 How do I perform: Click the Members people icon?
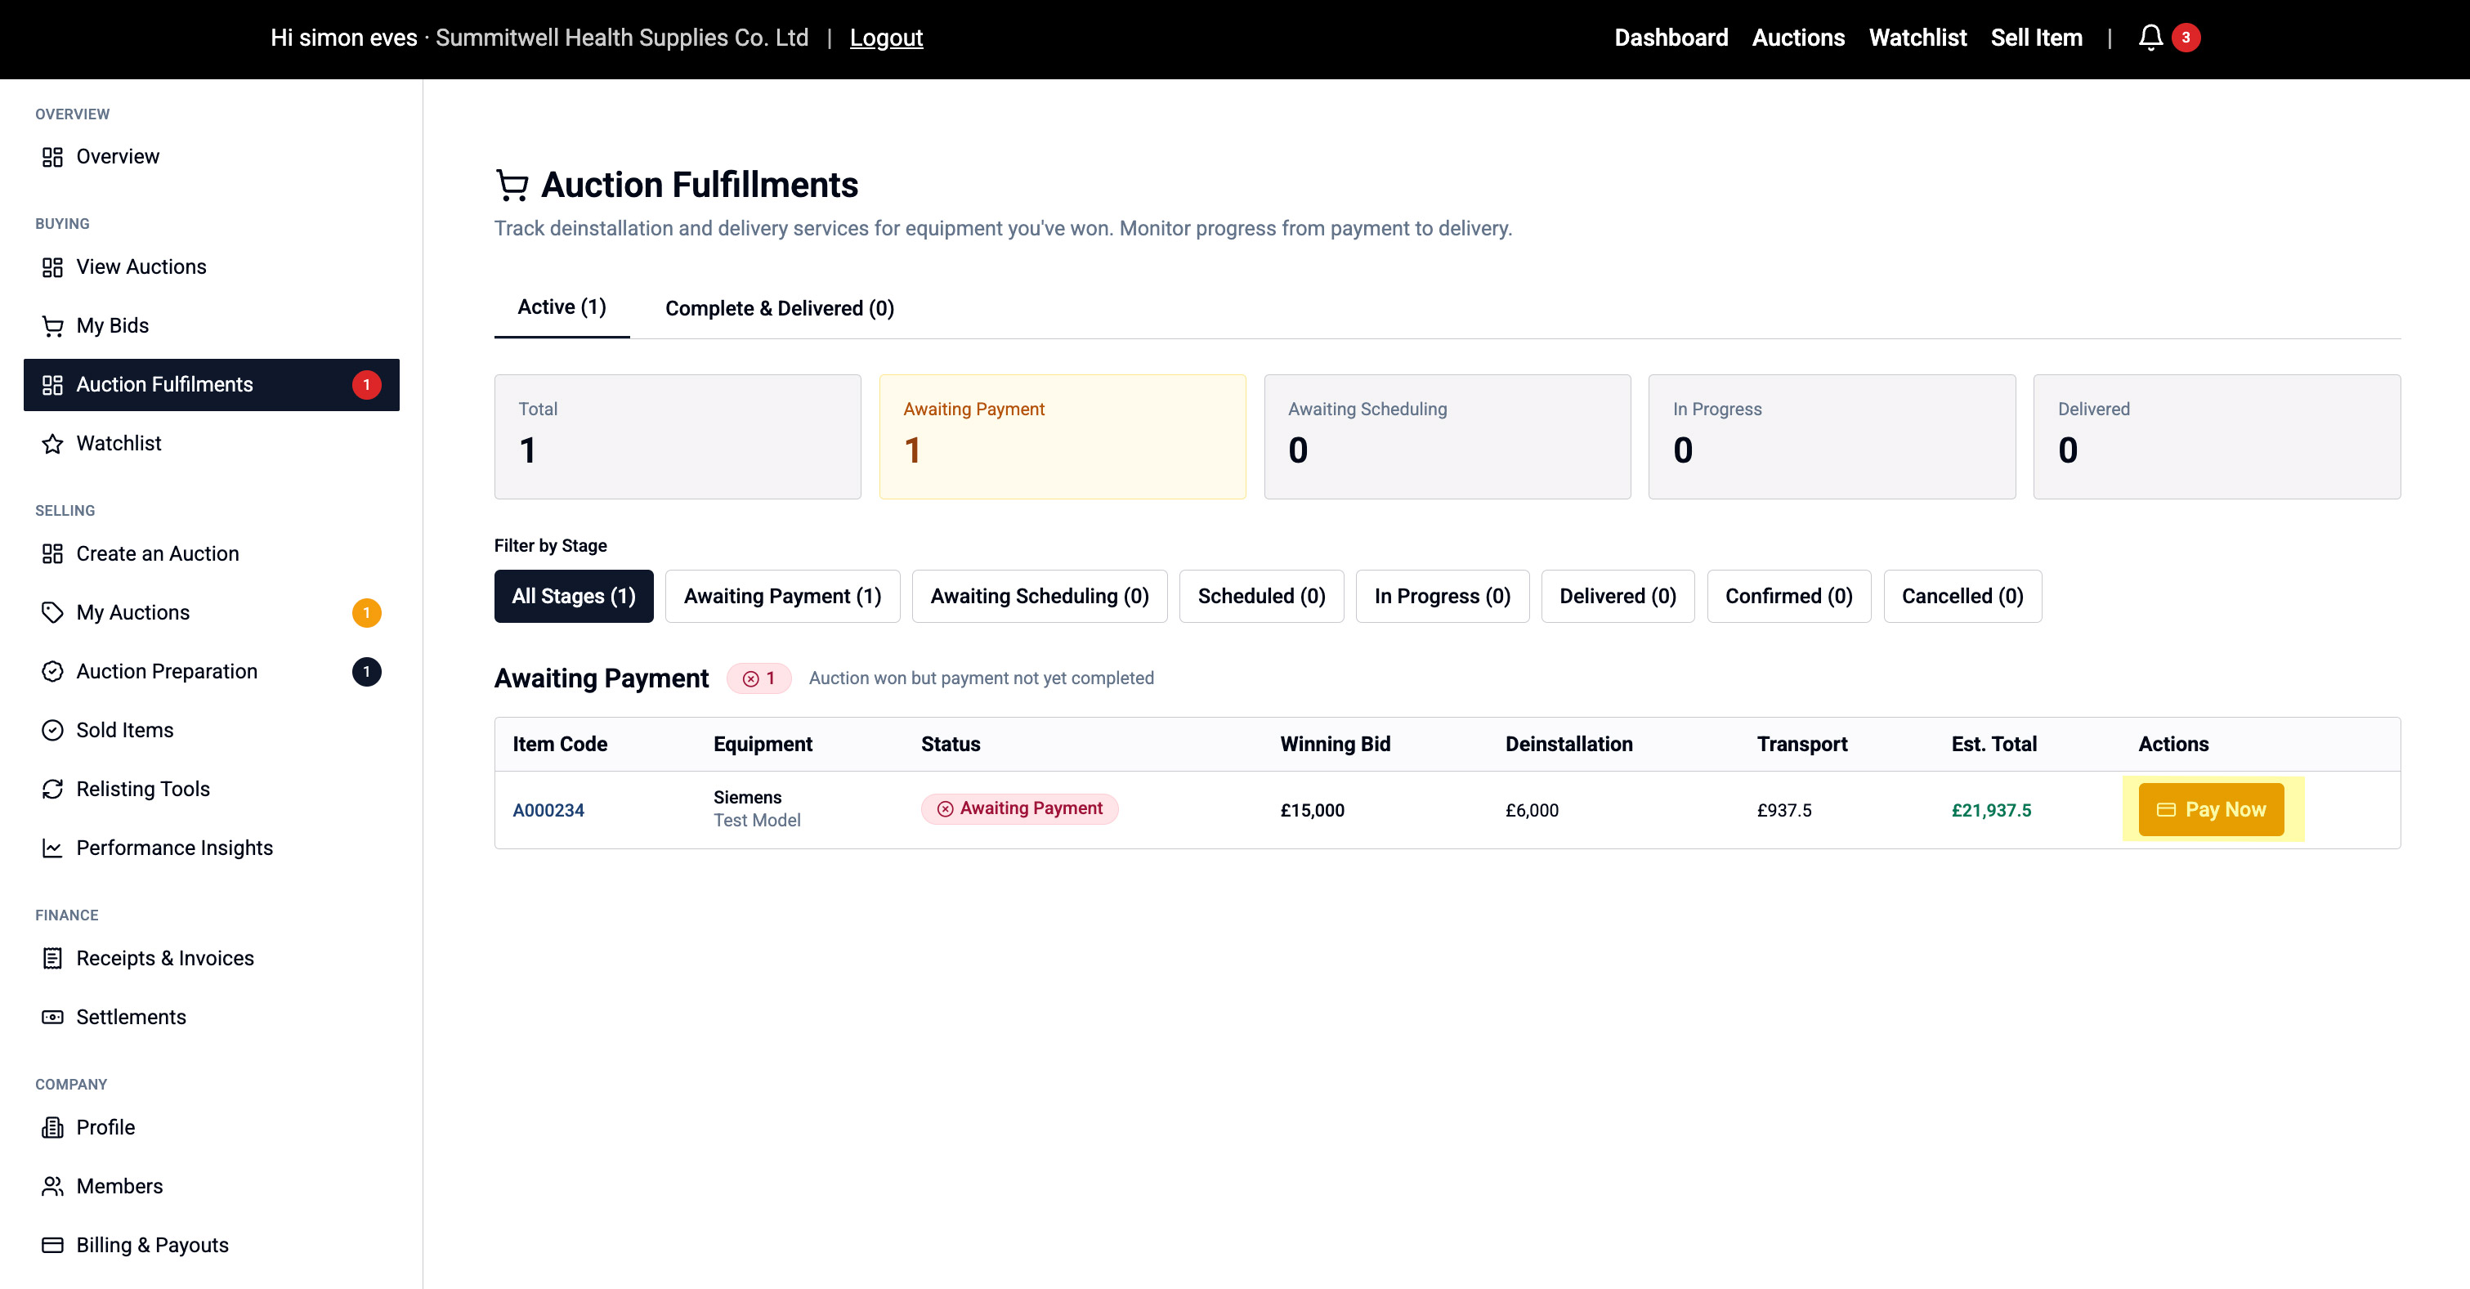[51, 1186]
